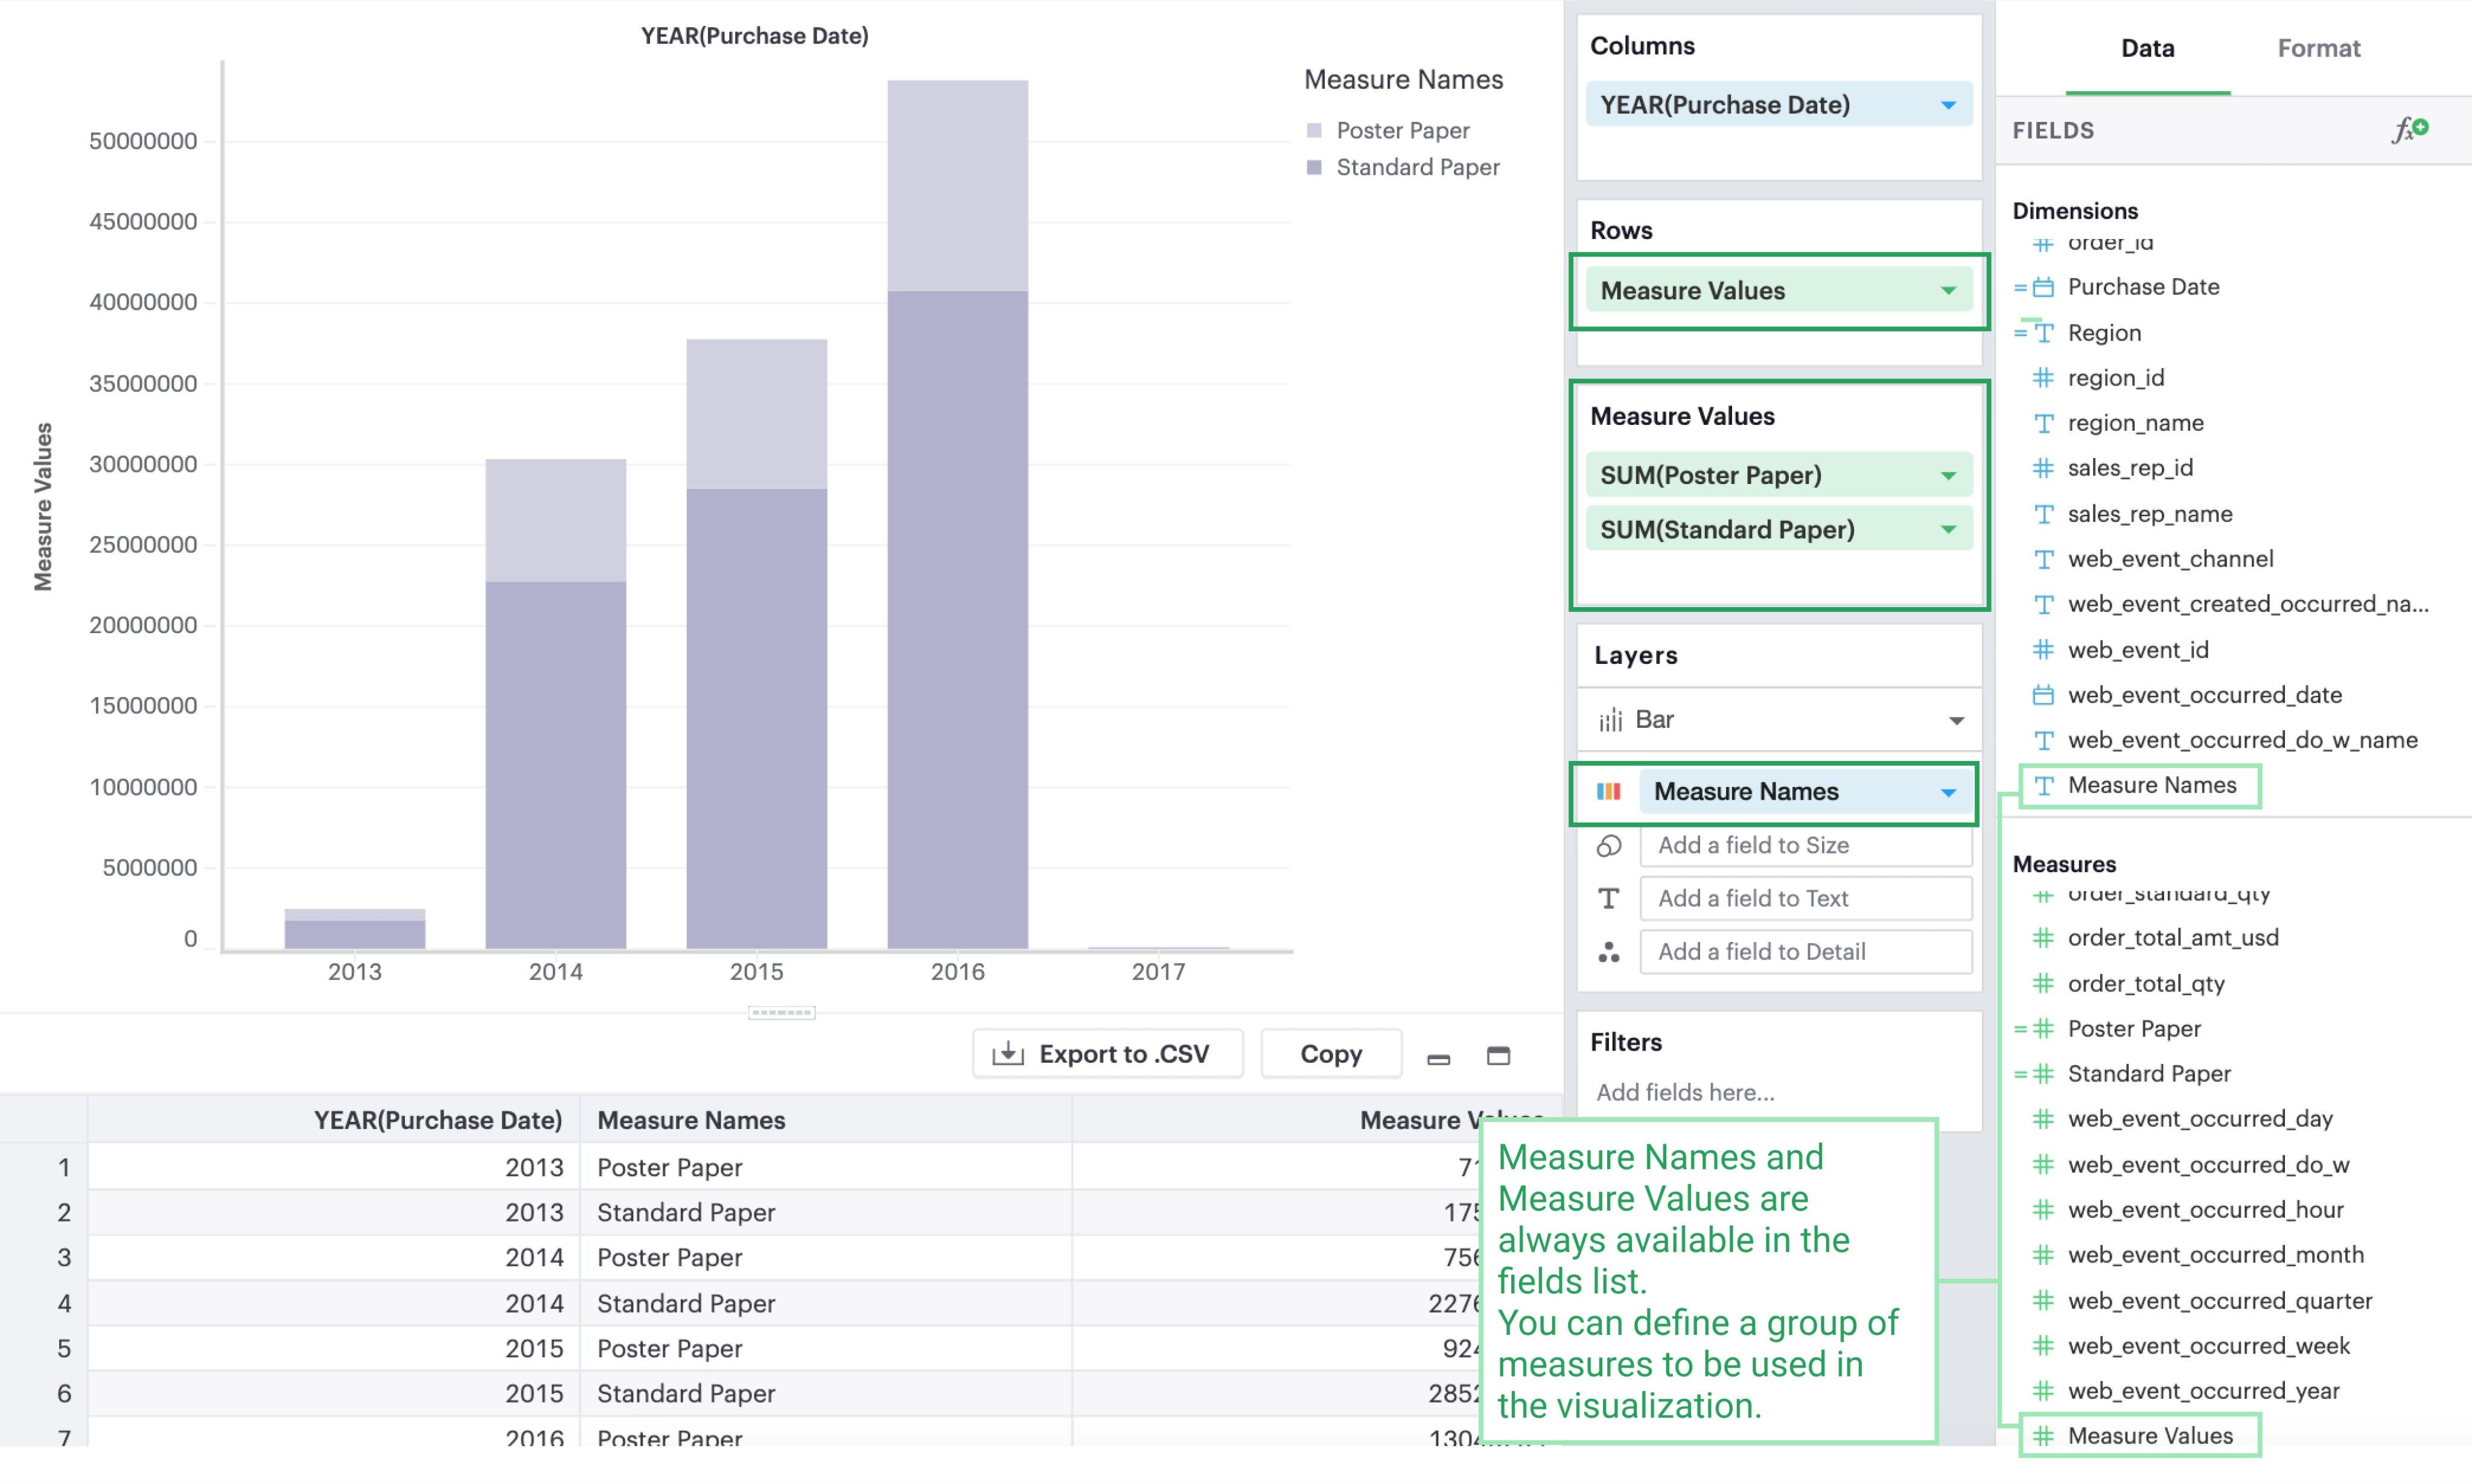Click the Standard Paper legend color swatch
Image resolution: width=2472 pixels, height=1484 pixels.
coord(1314,168)
